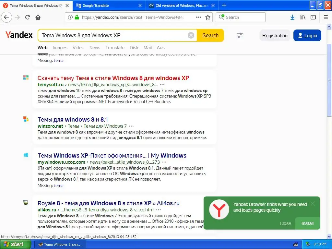Open Yandex search settings sliders icon
Image resolution: width=332 pixels, height=249 pixels.
pos(240,35)
